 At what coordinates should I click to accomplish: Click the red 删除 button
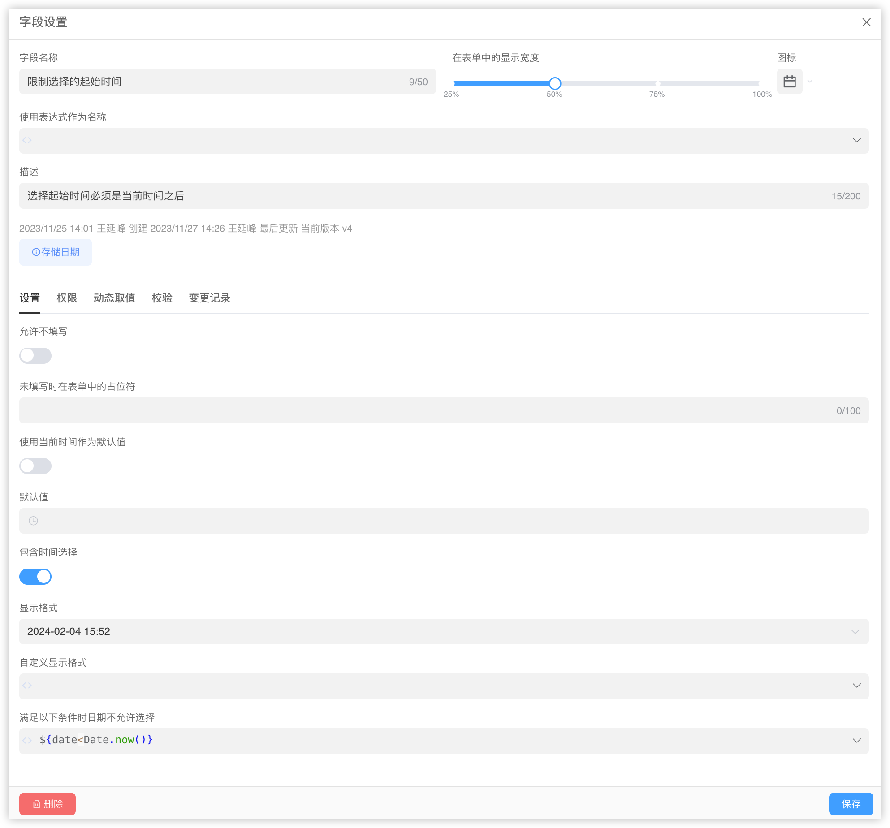[x=48, y=804]
